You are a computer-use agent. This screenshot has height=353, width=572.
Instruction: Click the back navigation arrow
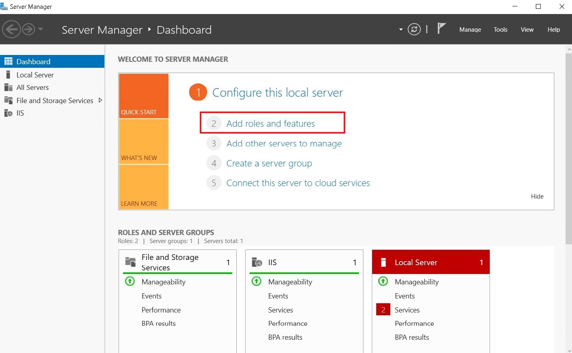12,29
